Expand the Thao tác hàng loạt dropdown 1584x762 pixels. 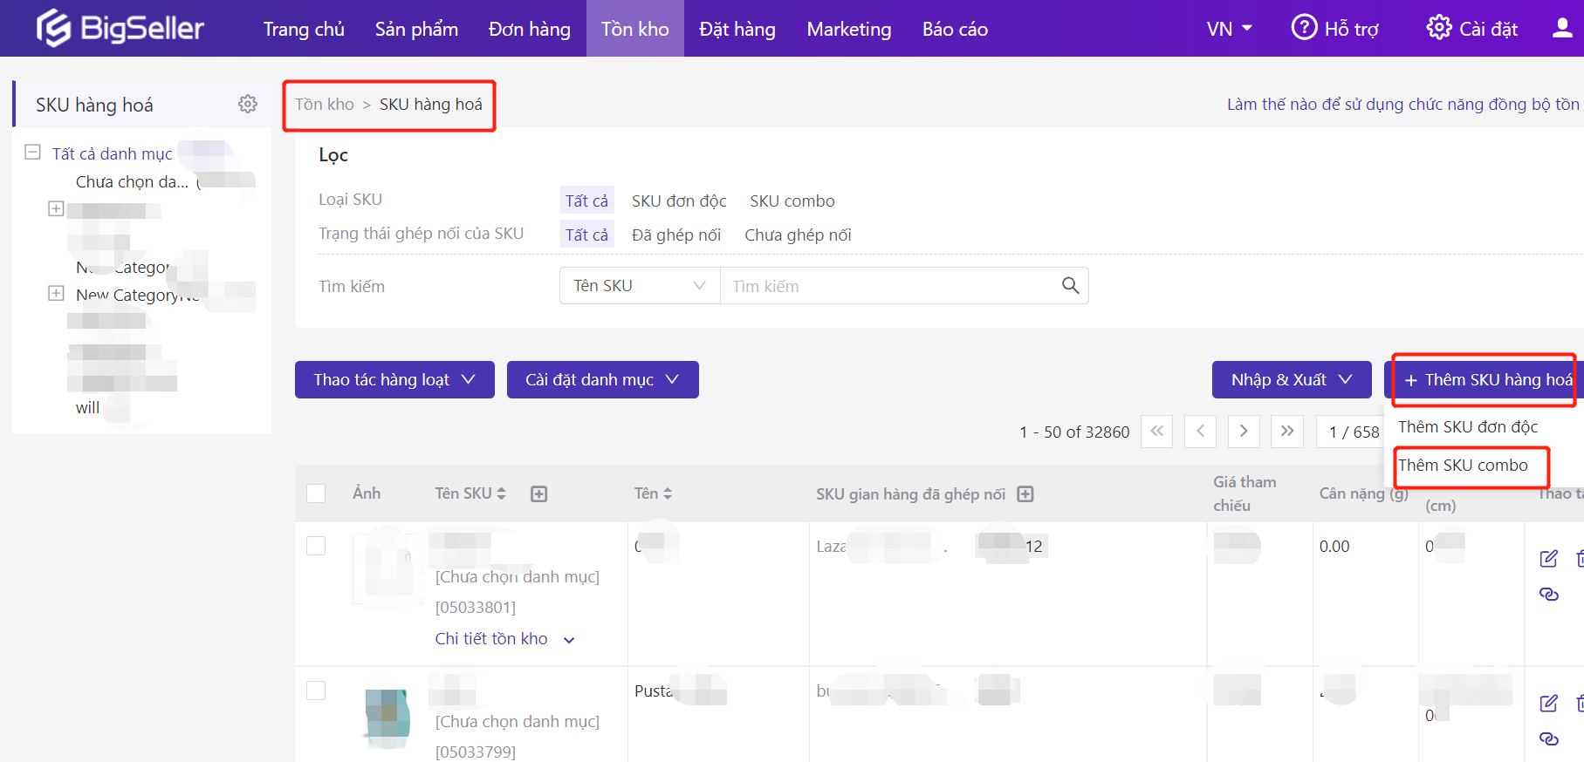pyautogui.click(x=394, y=380)
